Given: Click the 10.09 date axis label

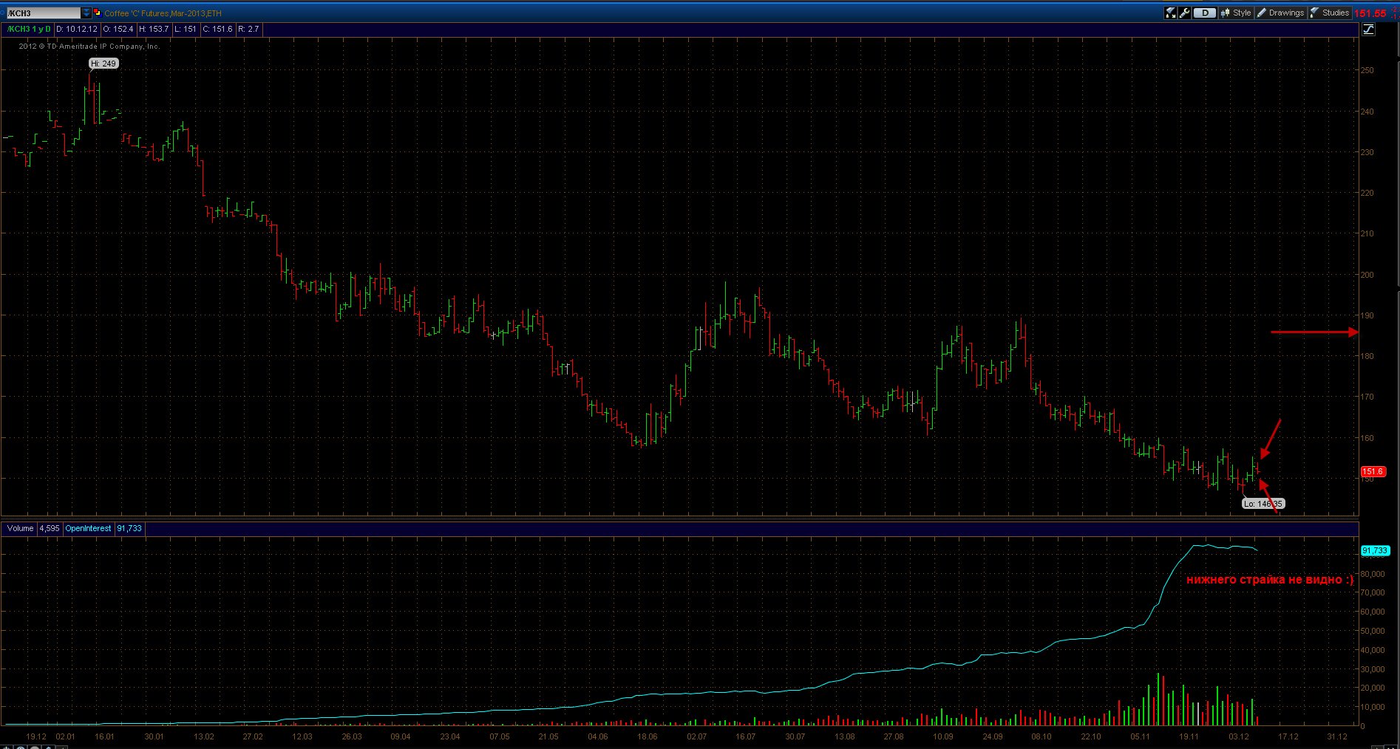Looking at the screenshot, I should click(x=942, y=736).
